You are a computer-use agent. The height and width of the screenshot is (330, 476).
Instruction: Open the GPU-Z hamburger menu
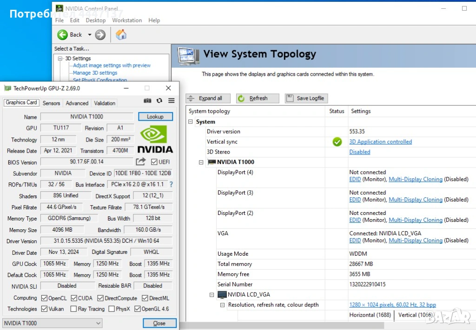172,101
